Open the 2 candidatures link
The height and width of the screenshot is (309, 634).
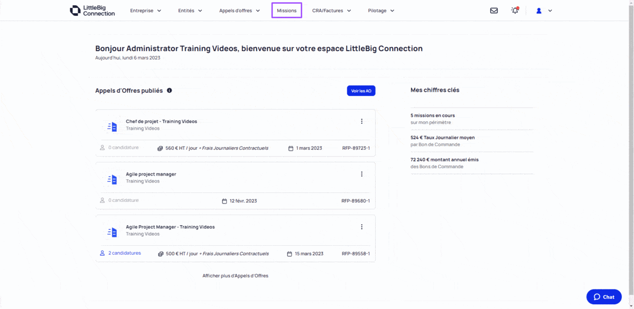coord(125,253)
